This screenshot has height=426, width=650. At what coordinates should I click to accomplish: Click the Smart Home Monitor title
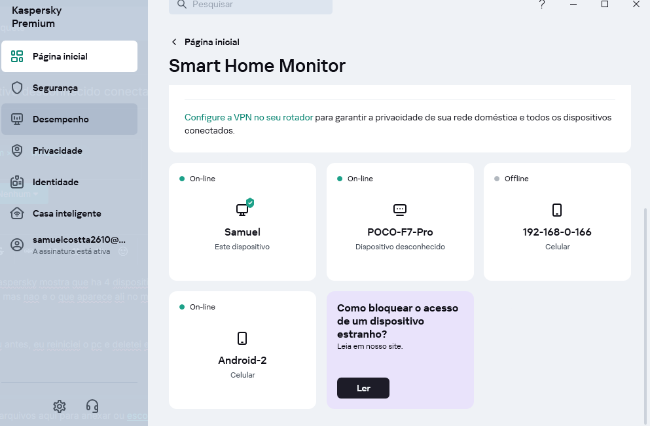[x=257, y=65]
